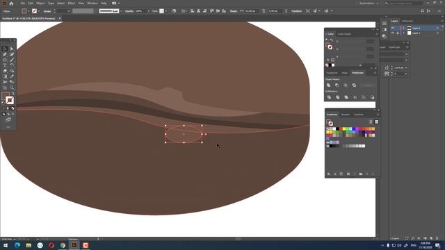Switch to the Layers tab
This screenshot has width=445, height=250.
click(394, 21)
